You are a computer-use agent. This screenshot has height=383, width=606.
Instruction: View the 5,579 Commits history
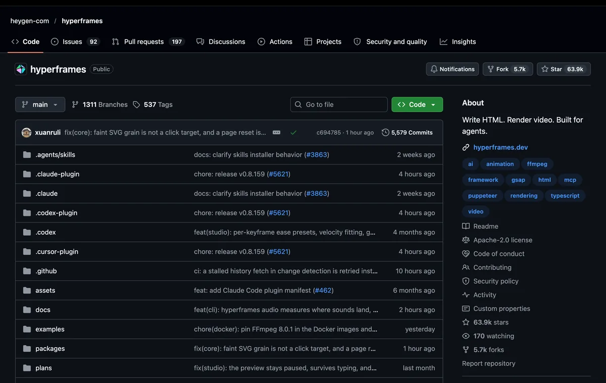click(407, 133)
